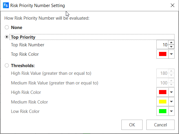The width and height of the screenshot is (179, 134).
Task: Click the green Low Risk Color swatch
Action: click(x=163, y=111)
